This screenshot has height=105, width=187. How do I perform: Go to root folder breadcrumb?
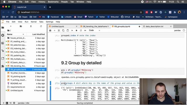coord(8,30)
